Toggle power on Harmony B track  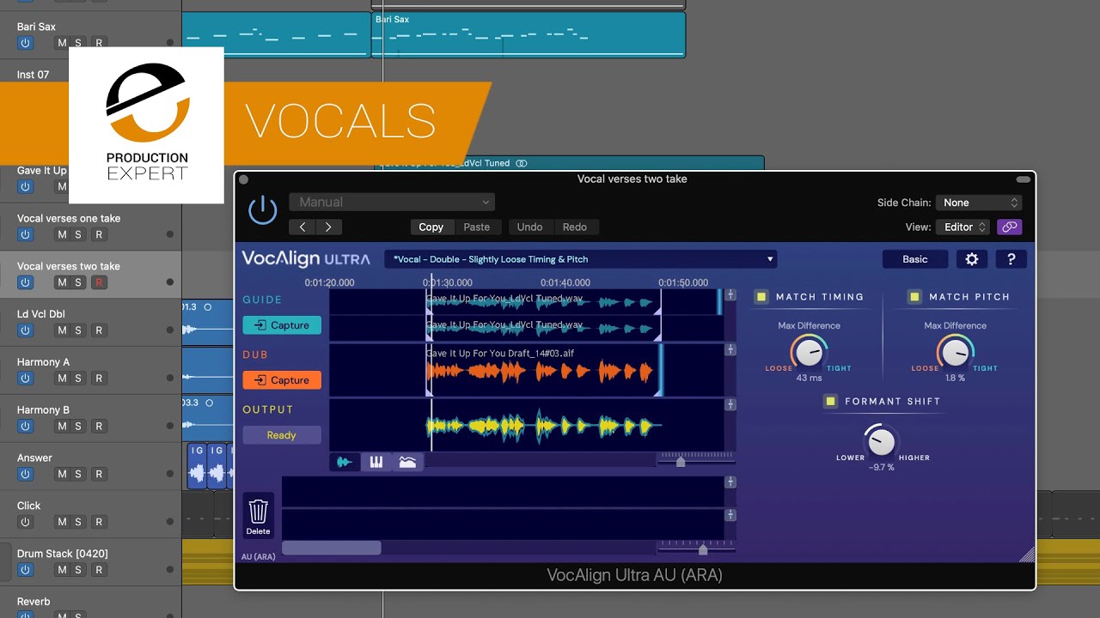[x=25, y=427]
